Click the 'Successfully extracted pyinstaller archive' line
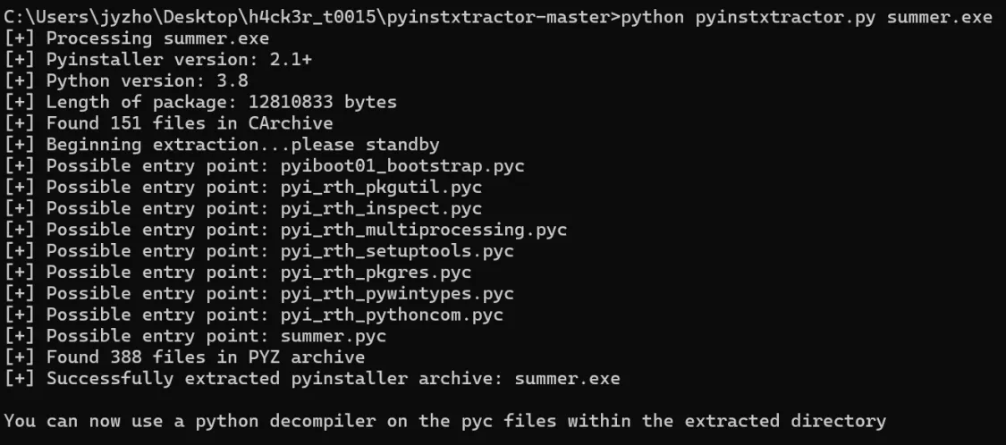The image size is (1006, 445). pyautogui.click(x=312, y=377)
